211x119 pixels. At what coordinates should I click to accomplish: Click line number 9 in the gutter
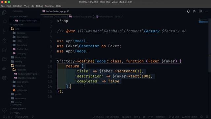[x=51, y=61]
